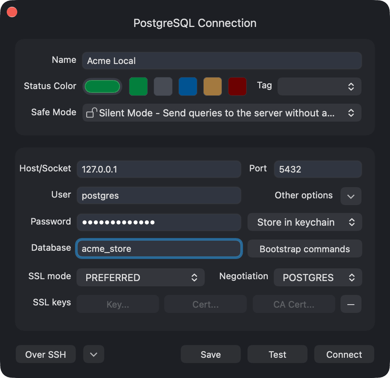The height and width of the screenshot is (378, 390).
Task: Open the Negotiation POSTGRES dropdown
Action: coord(318,277)
